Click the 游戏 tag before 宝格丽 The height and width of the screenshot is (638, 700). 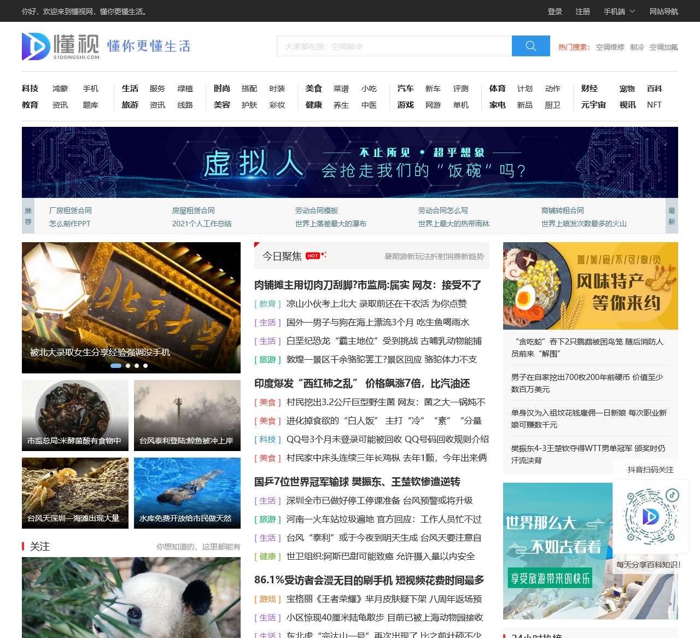[267, 599]
